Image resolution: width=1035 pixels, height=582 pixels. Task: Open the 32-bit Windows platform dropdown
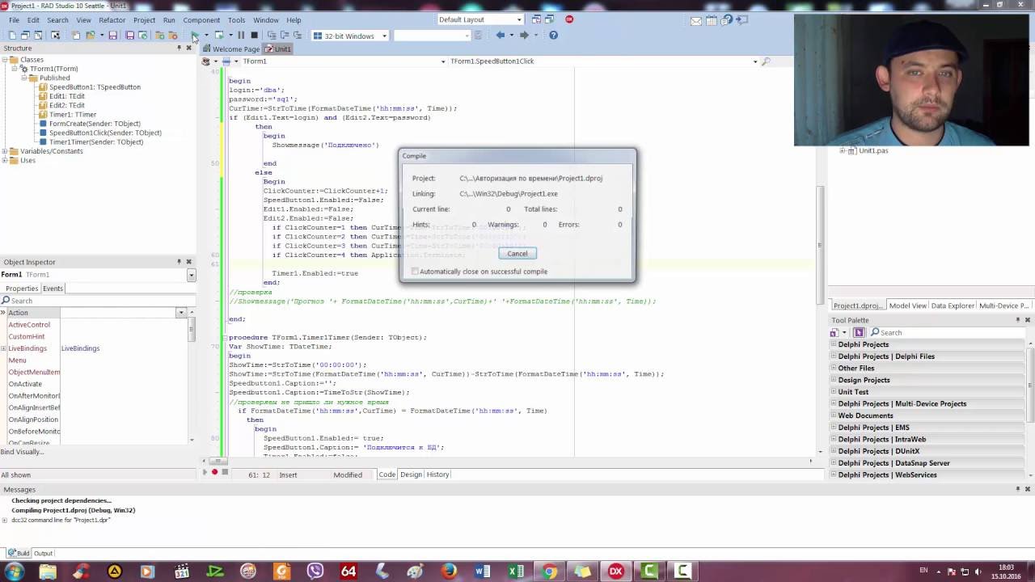pos(384,36)
